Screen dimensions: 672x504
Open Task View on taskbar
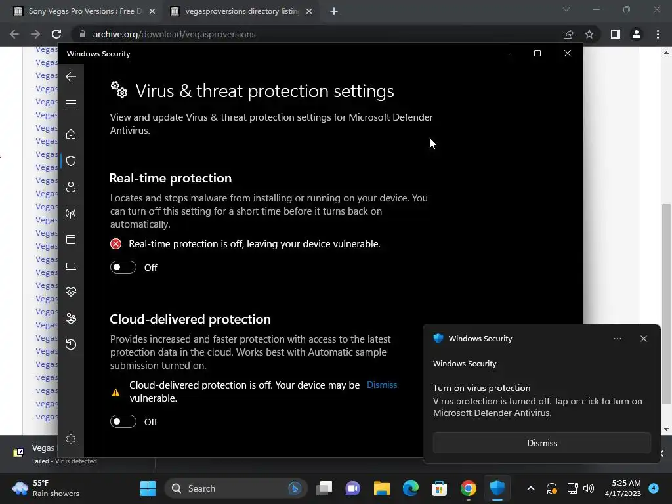pyautogui.click(x=324, y=488)
